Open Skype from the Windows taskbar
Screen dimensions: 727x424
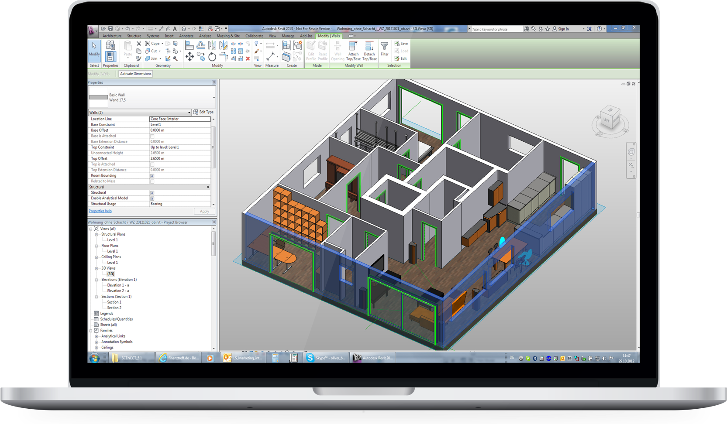click(325, 358)
